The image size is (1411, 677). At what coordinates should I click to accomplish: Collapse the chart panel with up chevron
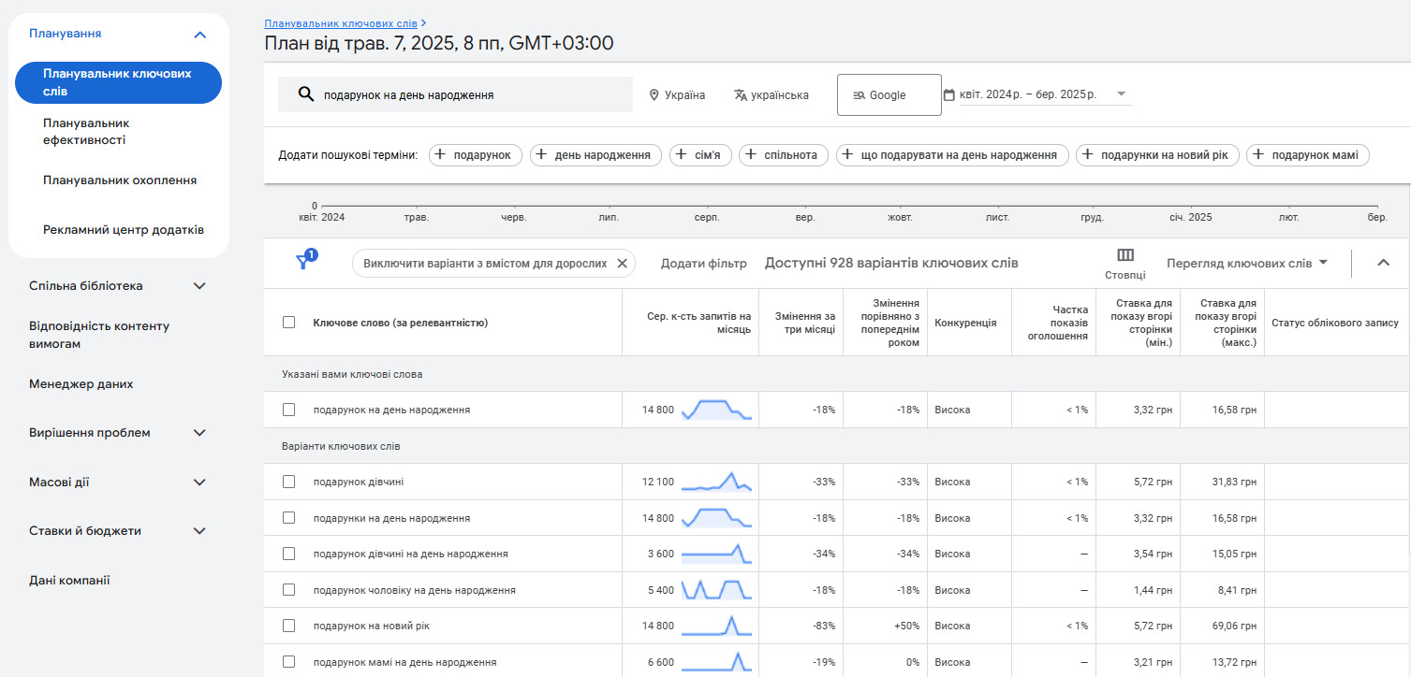pyautogui.click(x=1383, y=263)
